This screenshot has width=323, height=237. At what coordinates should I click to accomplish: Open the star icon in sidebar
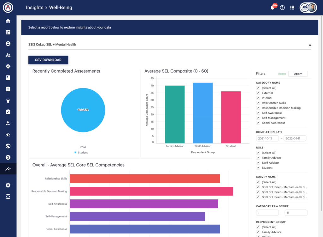(8, 135)
